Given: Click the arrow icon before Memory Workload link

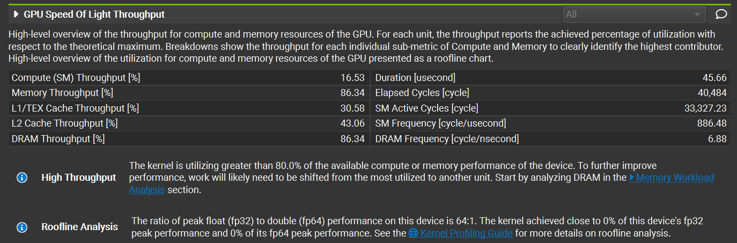Looking at the screenshot, I should (x=631, y=178).
